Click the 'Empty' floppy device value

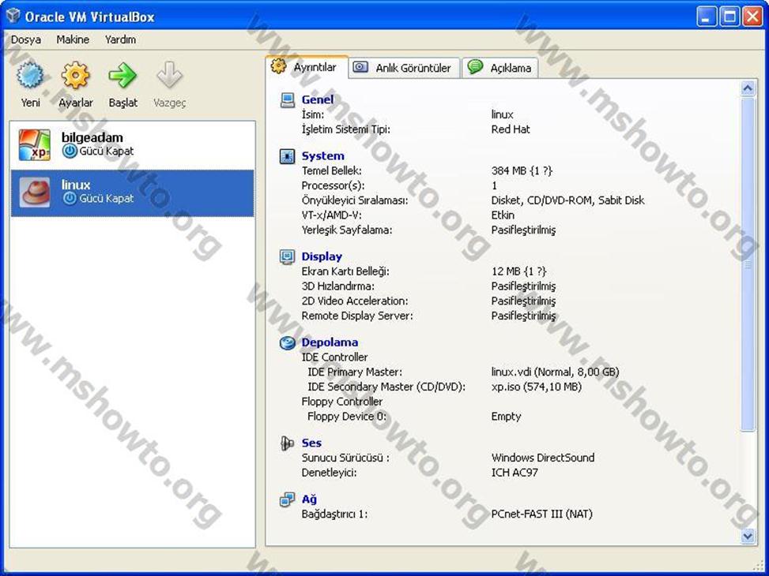tap(506, 417)
